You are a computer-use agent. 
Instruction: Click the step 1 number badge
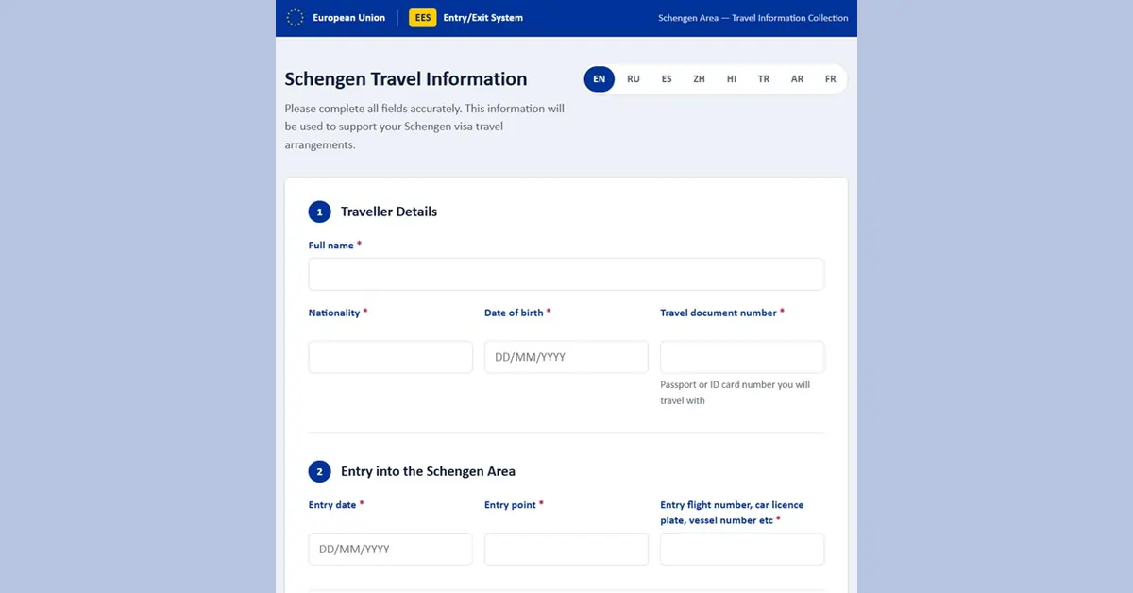(x=320, y=212)
